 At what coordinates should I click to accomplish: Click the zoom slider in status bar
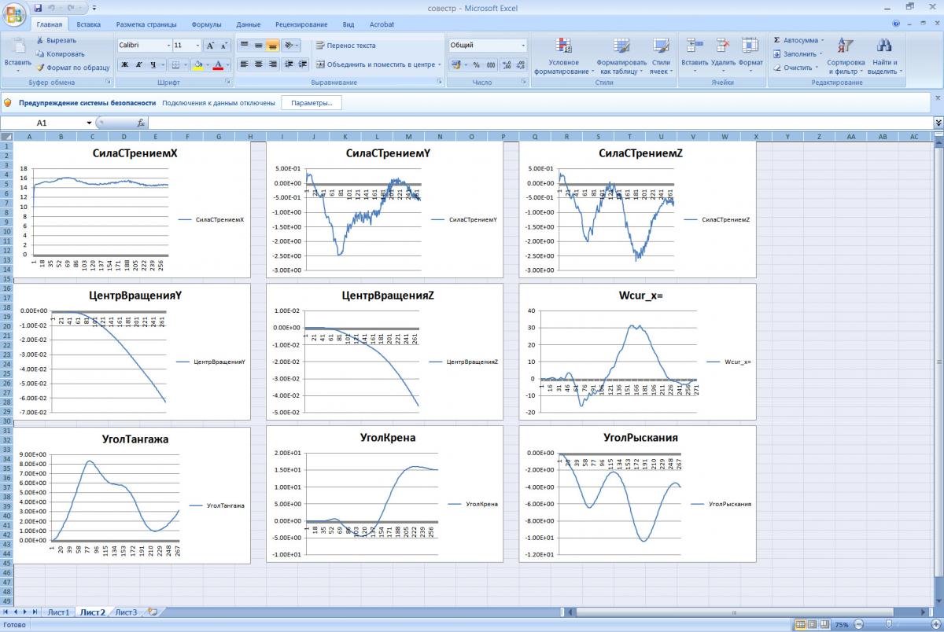pos(888,624)
